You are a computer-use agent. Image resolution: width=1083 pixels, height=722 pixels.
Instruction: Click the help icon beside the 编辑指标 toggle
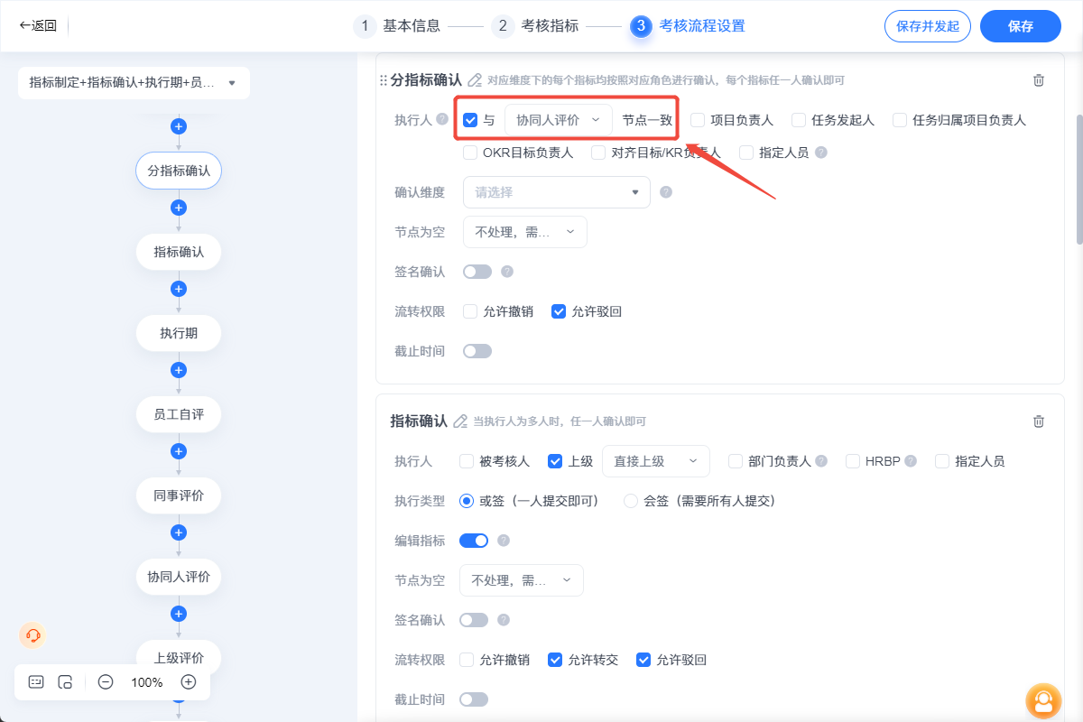click(x=504, y=541)
